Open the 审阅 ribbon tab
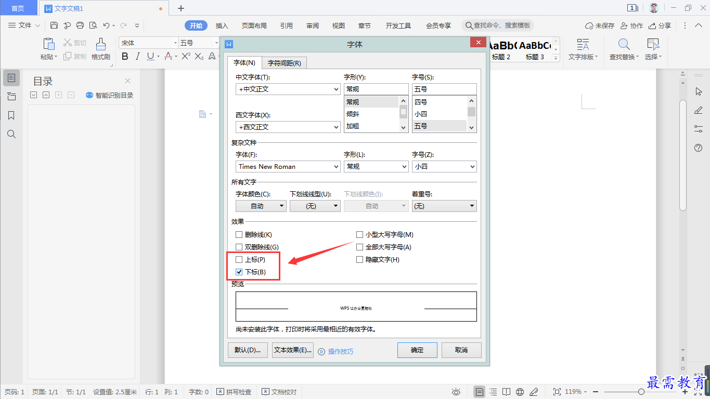 313,25
